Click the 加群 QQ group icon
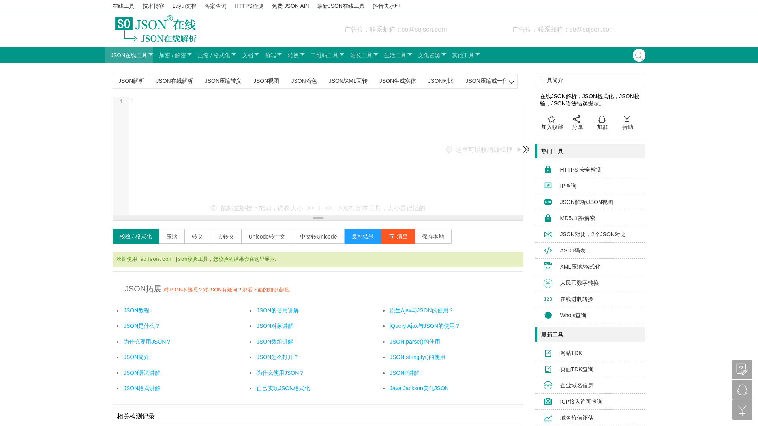 coord(602,119)
